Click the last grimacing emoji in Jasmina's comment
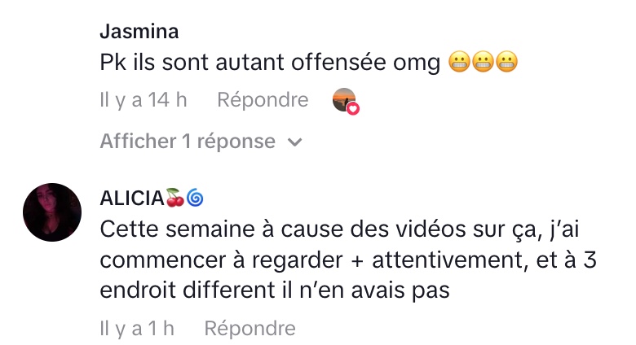636x345 pixels. click(x=506, y=62)
